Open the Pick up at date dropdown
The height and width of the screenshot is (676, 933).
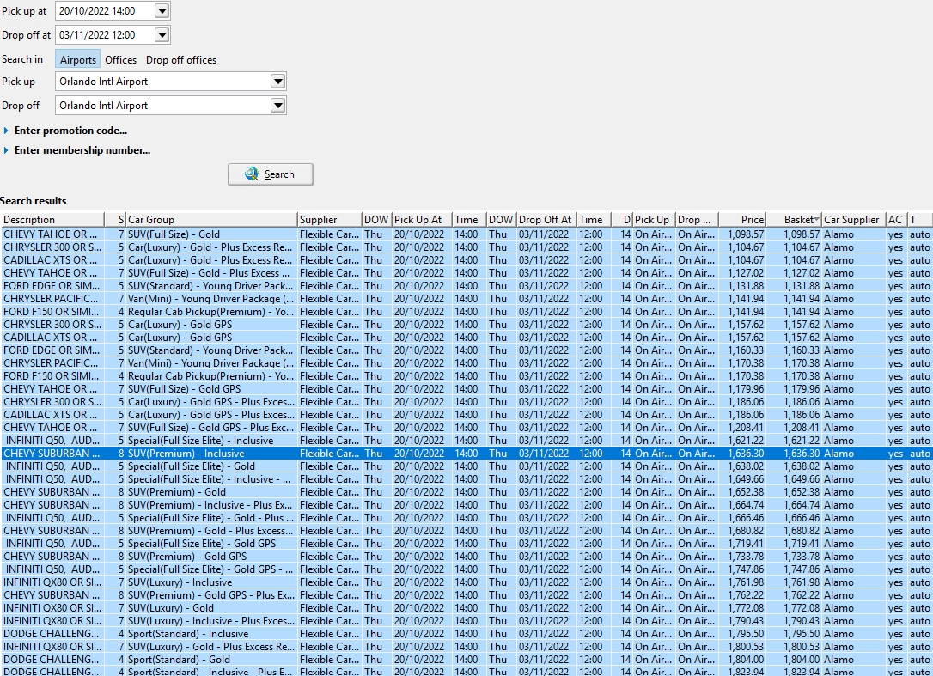[162, 11]
